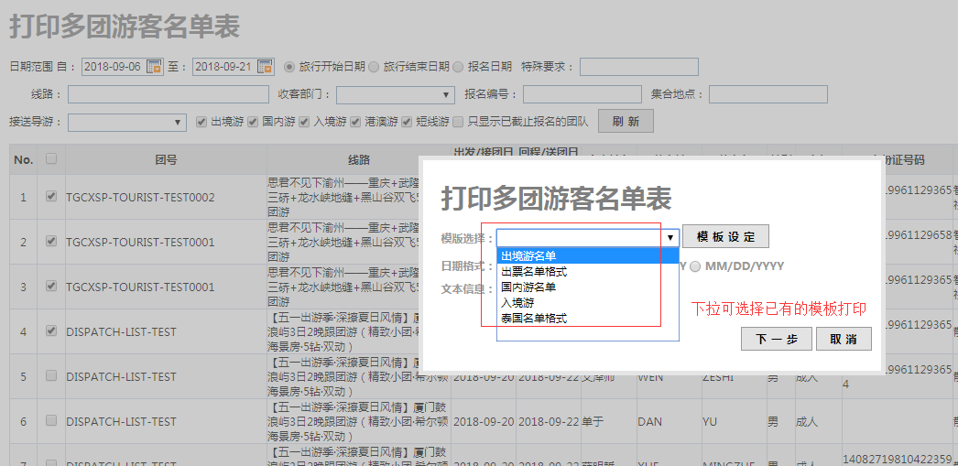This screenshot has width=958, height=466.
Task: Pick 泰国名单格式 in dropdown list
Action: (534, 319)
